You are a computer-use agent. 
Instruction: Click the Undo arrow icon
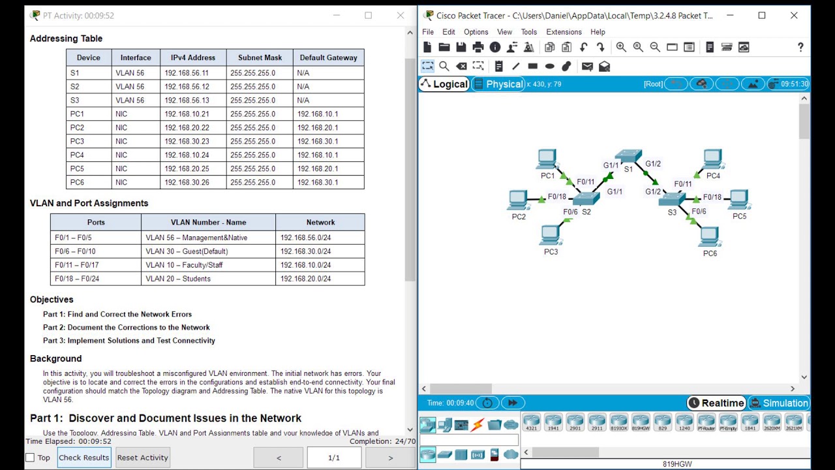[584, 47]
